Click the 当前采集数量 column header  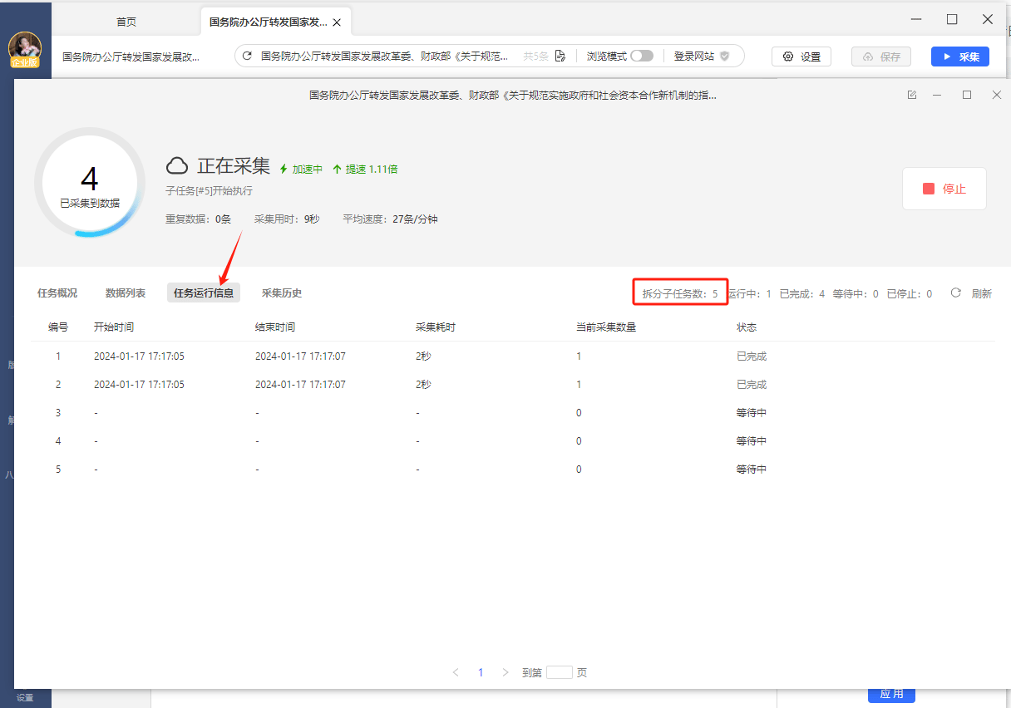pos(606,327)
